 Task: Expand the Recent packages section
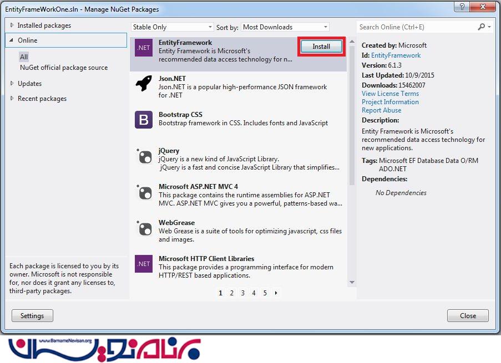[42, 99]
